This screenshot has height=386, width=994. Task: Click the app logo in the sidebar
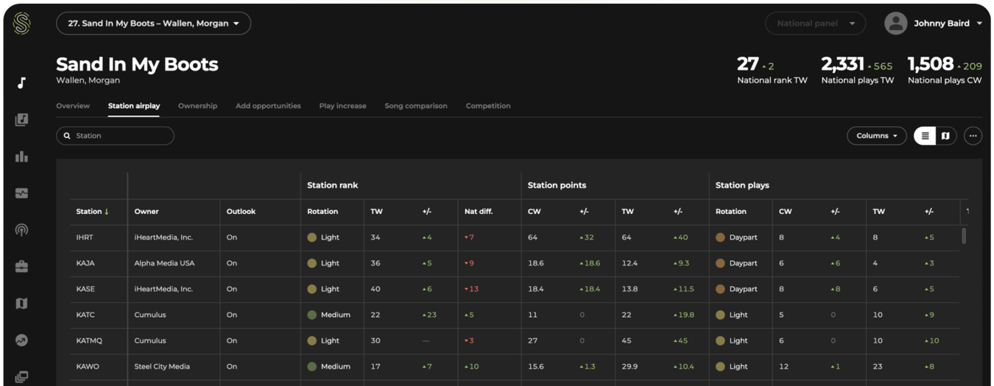(x=21, y=24)
